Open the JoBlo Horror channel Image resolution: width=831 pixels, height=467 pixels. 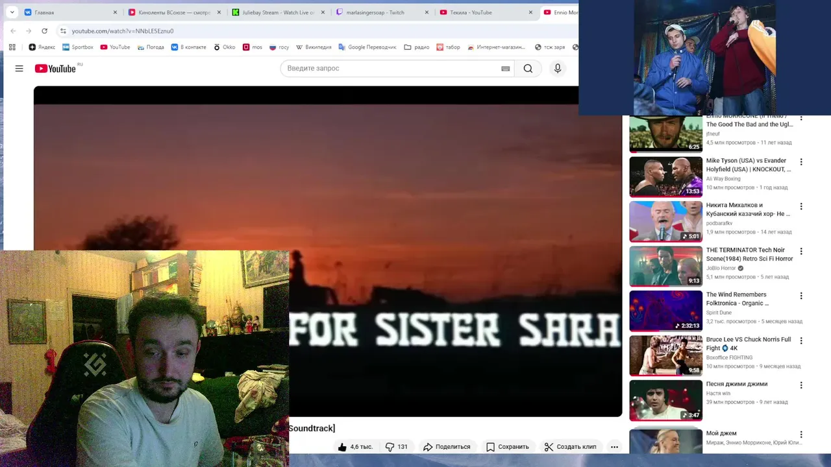721,268
